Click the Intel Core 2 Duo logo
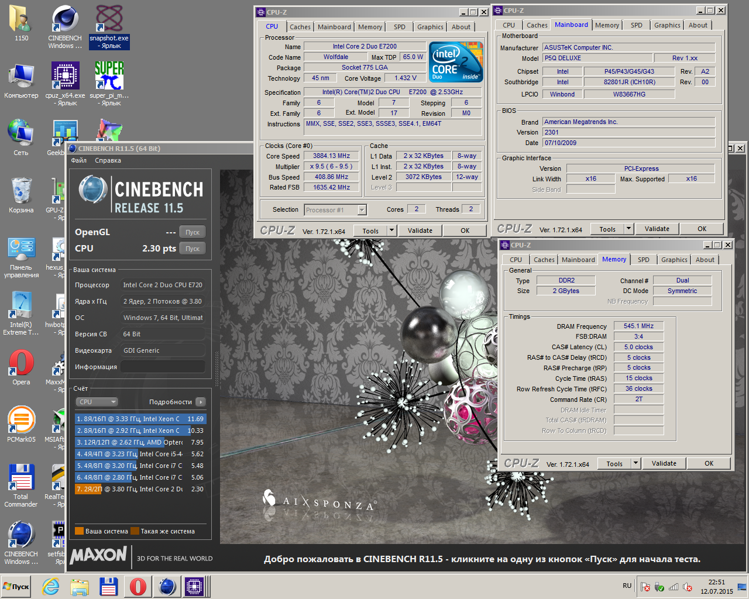749x599 pixels. tap(456, 61)
